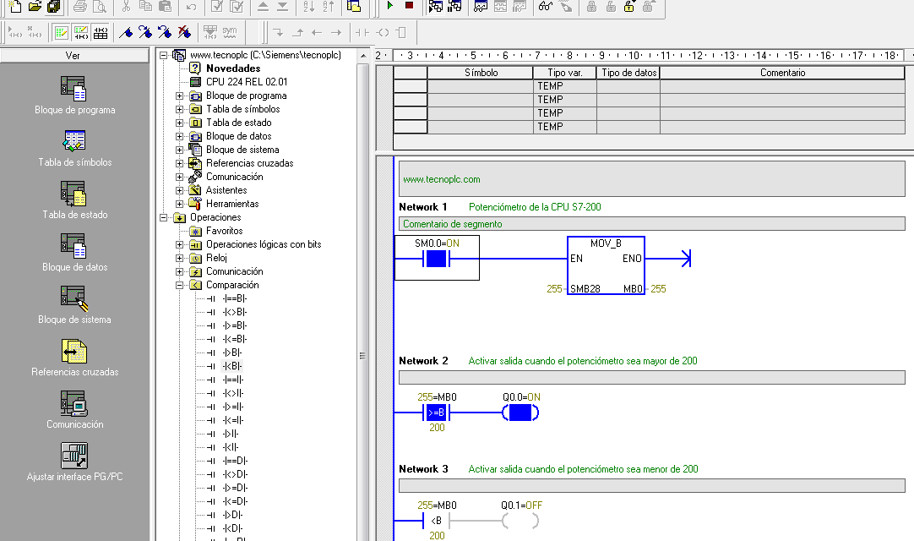Click the New project icon

click(x=14, y=7)
